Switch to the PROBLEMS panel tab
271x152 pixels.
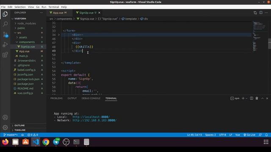pos(56,98)
